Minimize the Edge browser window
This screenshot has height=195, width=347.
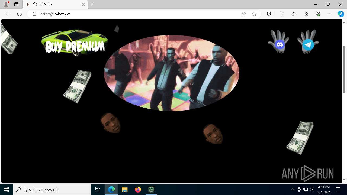[316, 4]
